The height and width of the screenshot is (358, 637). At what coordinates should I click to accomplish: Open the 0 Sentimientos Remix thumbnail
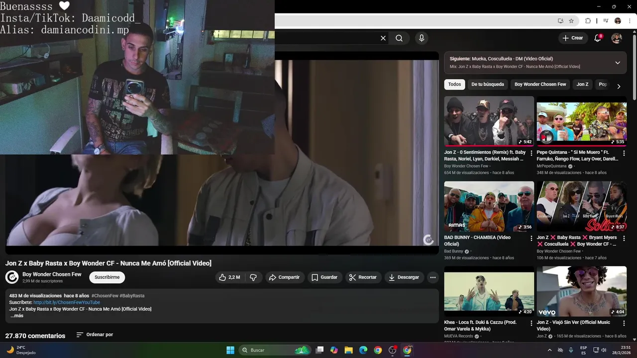click(x=489, y=121)
